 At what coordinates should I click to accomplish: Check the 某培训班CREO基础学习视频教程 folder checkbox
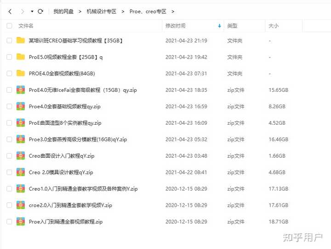click(9, 40)
